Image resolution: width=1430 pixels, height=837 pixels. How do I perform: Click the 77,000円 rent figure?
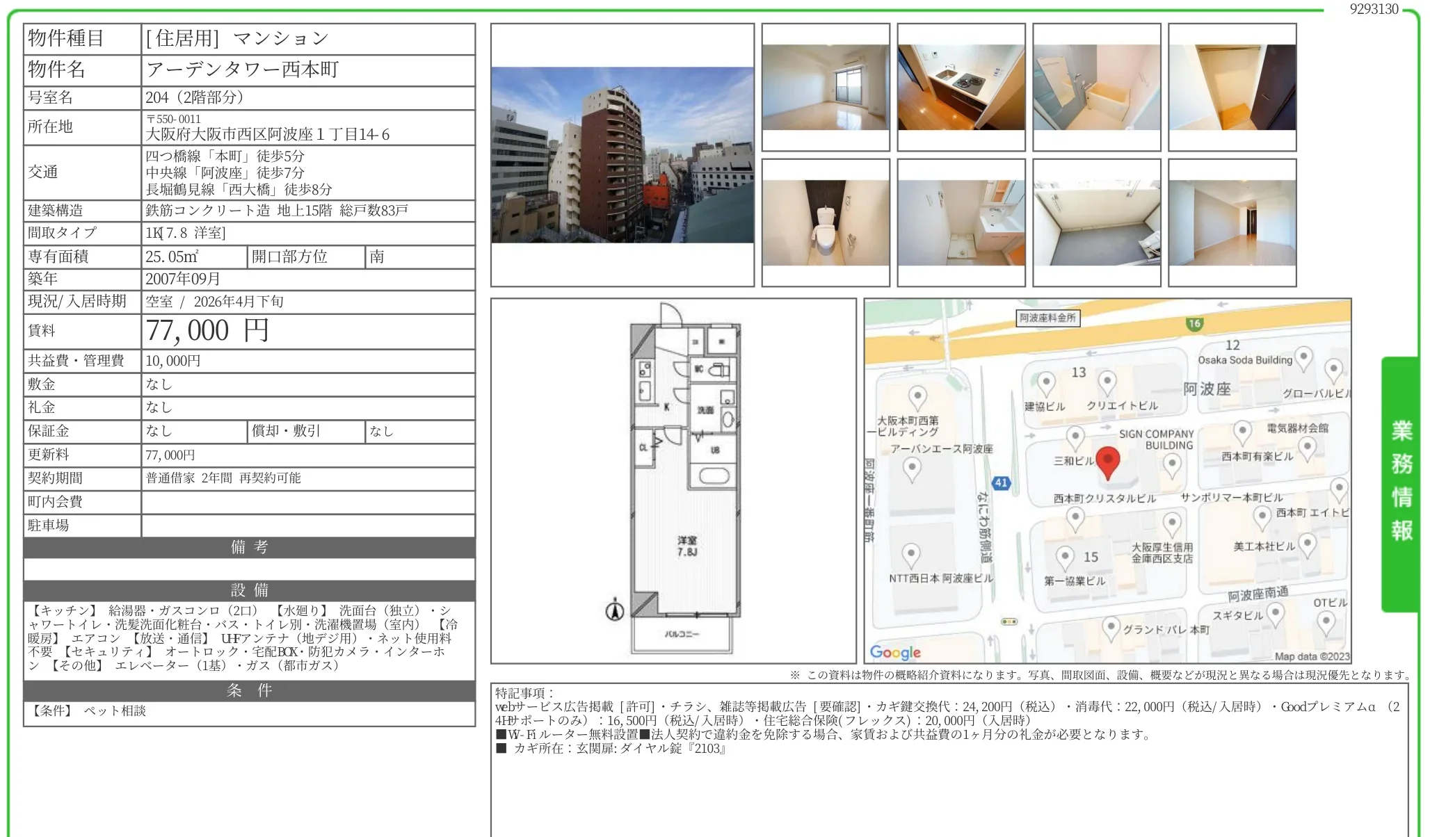tap(207, 330)
